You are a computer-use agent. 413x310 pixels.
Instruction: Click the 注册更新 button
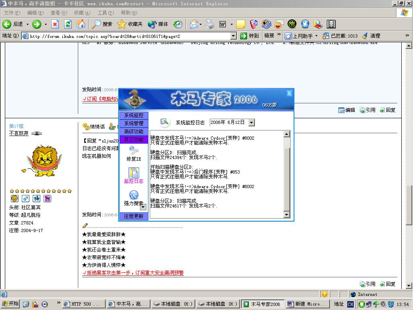coord(134,216)
